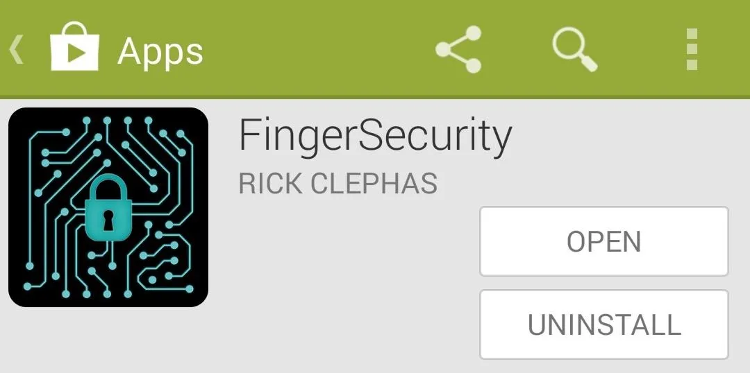Go up to Apps via the bag logo
Viewport: 750px width, 373px height.
74,46
